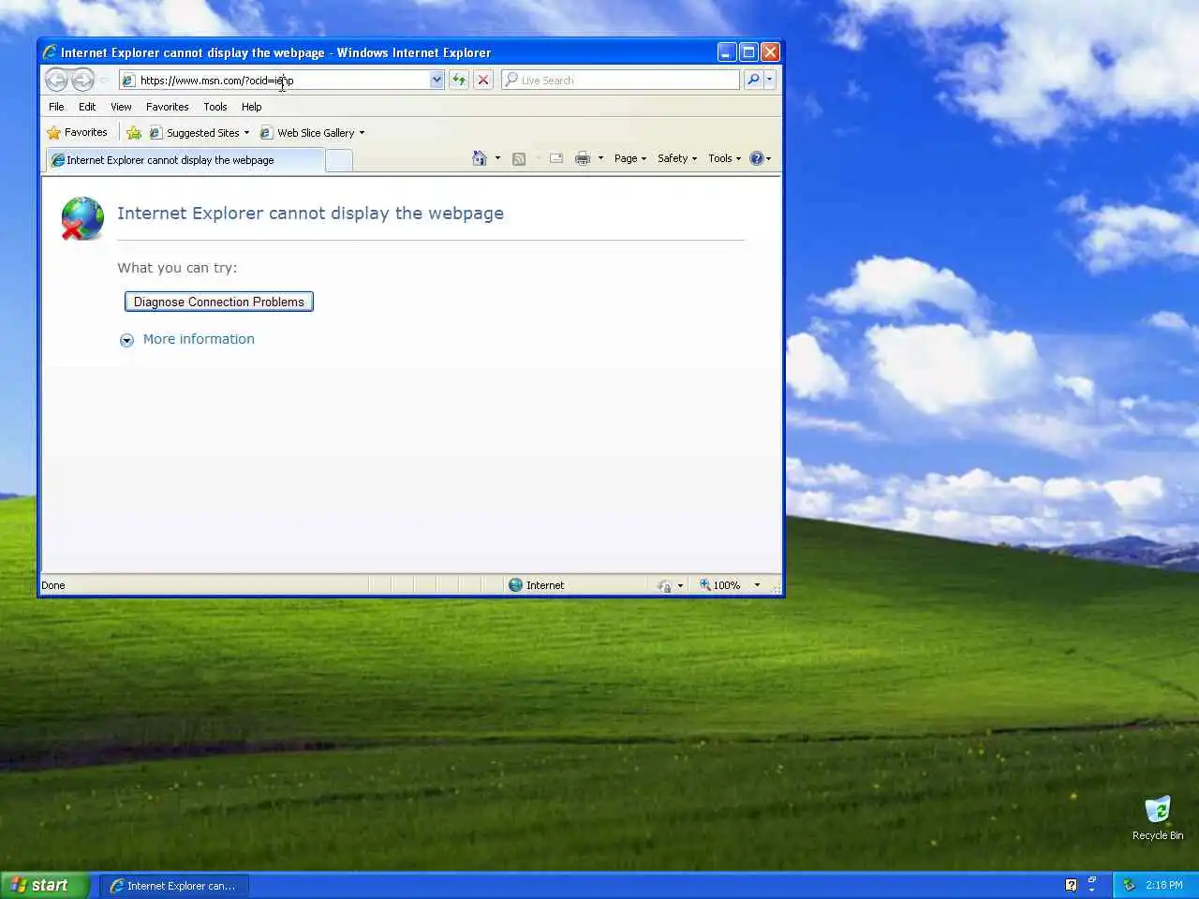Open Web Slice Gallery link

[307, 133]
